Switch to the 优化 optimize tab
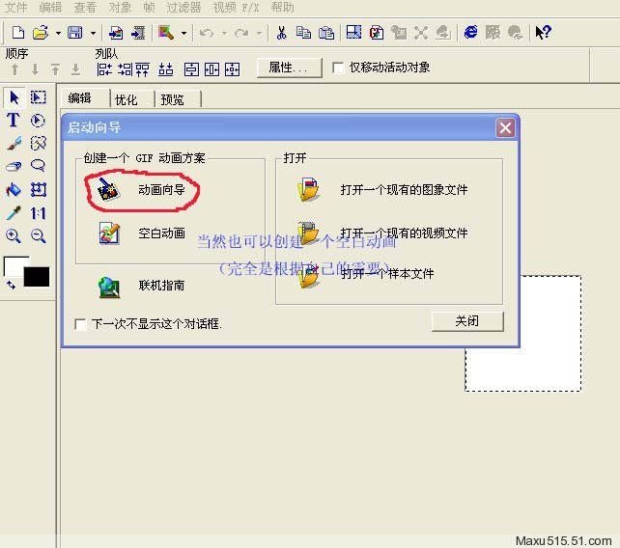This screenshot has height=548, width=620. (127, 99)
